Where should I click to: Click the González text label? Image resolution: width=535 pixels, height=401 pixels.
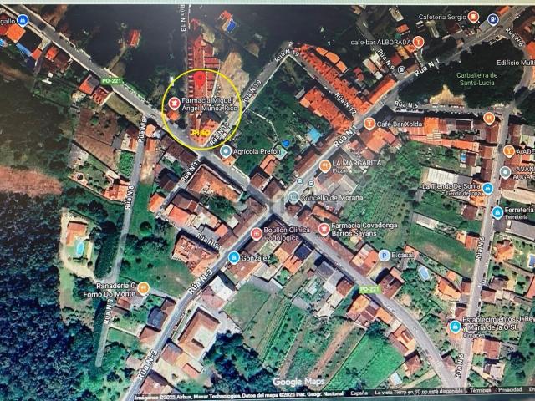click(256, 258)
